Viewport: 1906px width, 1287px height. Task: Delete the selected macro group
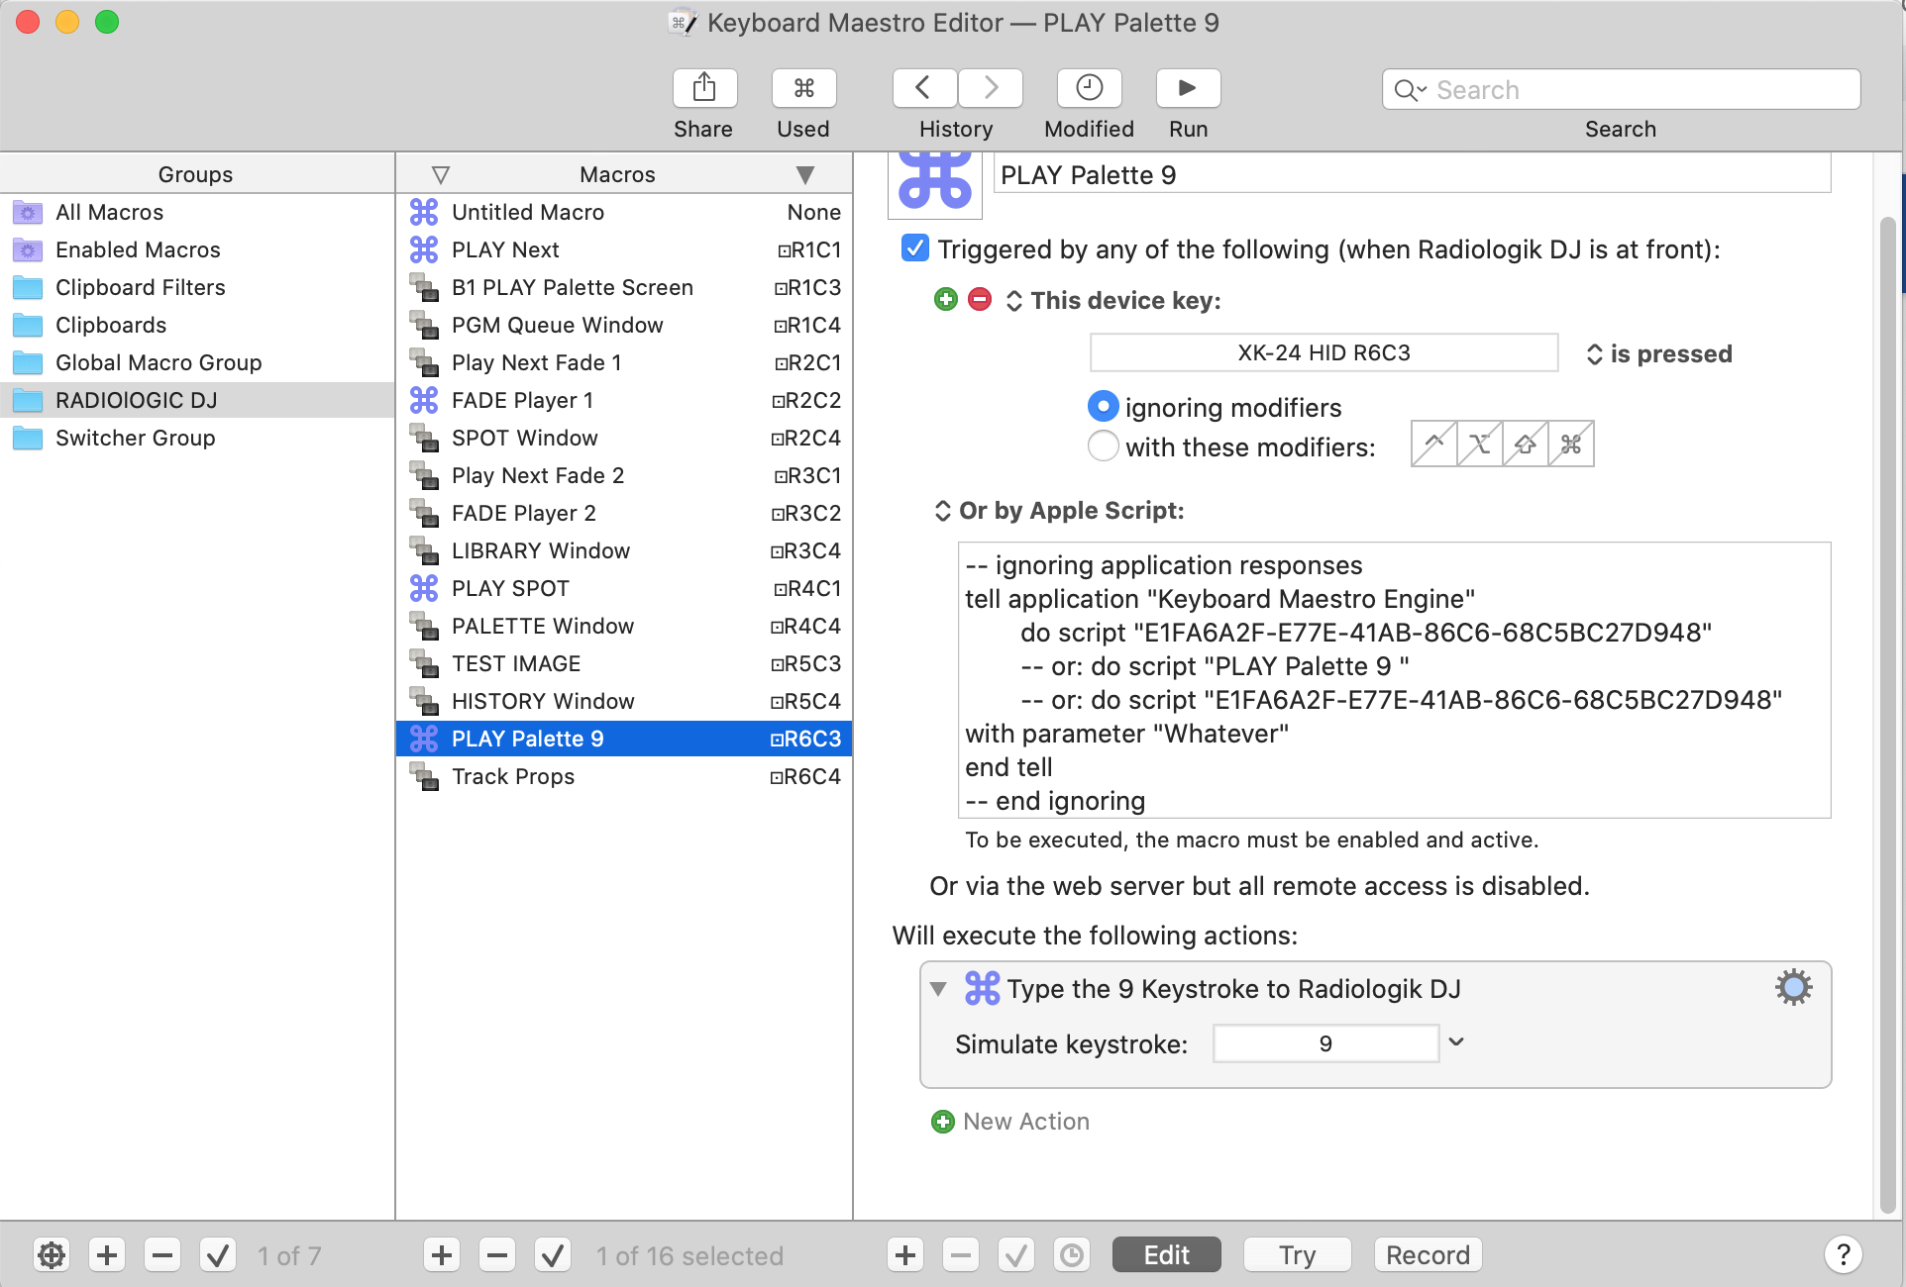pyautogui.click(x=162, y=1255)
